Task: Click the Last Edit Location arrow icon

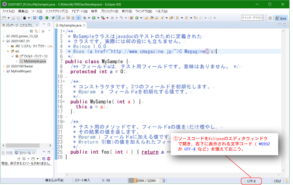Action: click(x=196, y=18)
